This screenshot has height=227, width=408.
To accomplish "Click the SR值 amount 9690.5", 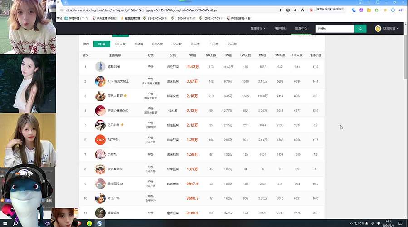I will (x=192, y=198).
